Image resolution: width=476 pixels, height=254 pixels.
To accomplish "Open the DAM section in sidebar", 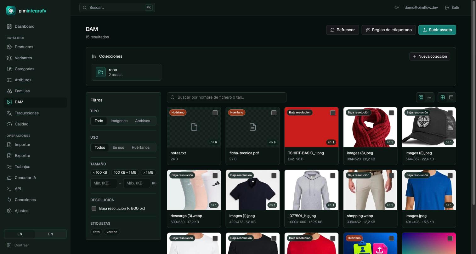I will click(35, 102).
